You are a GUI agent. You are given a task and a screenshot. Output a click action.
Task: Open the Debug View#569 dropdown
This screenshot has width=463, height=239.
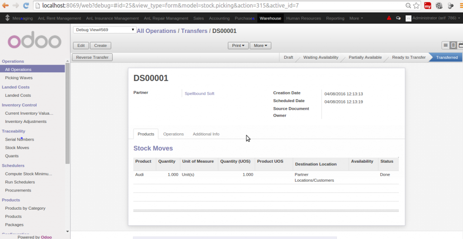[x=104, y=30]
